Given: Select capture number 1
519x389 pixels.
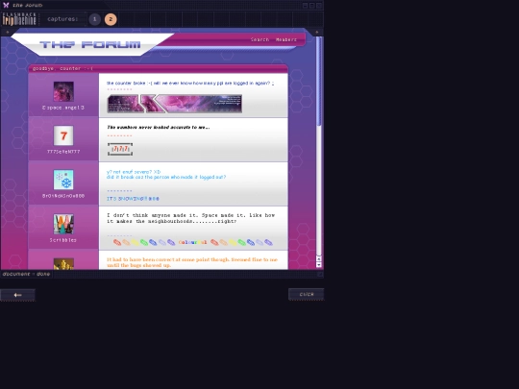Looking at the screenshot, I should [94, 19].
